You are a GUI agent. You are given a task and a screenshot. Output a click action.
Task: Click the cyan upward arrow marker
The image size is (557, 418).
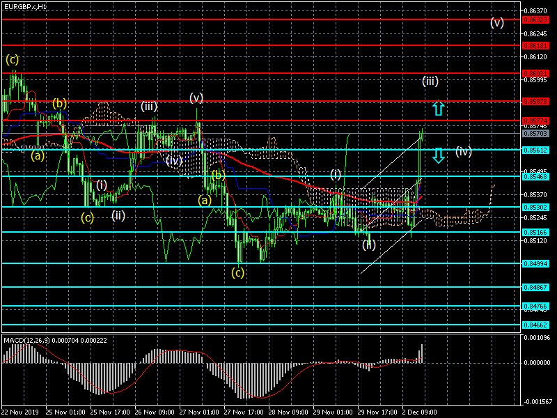438,108
